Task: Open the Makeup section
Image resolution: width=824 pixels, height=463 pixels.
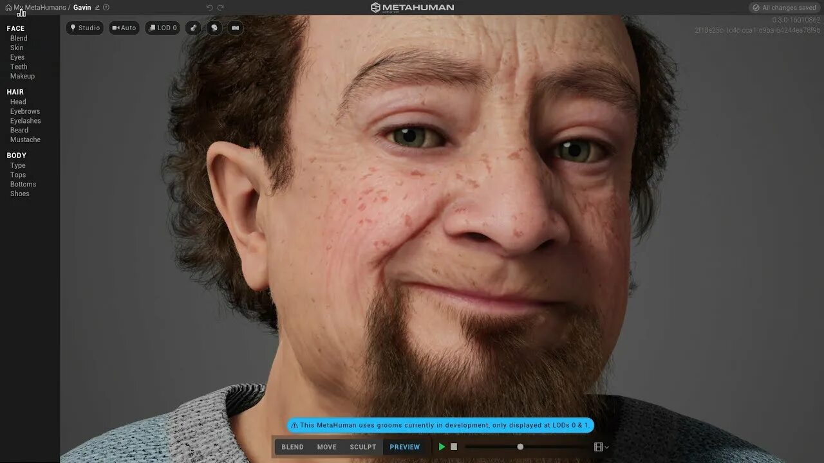Action: [23, 76]
